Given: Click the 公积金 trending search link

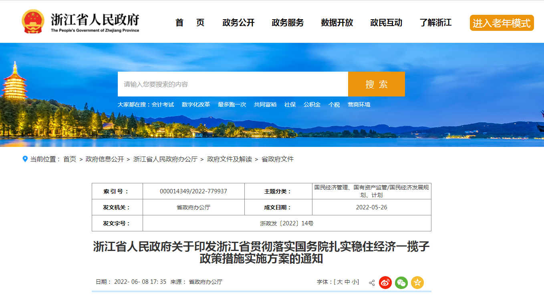Looking at the screenshot, I should (x=312, y=104).
